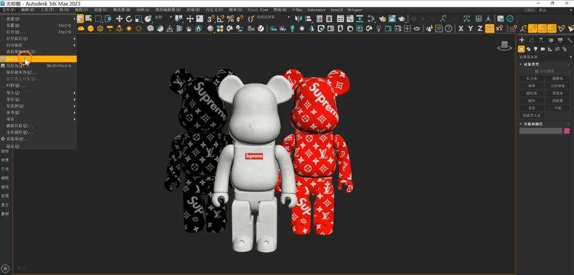574x275 pixels.
Task: Activate the Select and Rotate tool
Action: (x=129, y=19)
